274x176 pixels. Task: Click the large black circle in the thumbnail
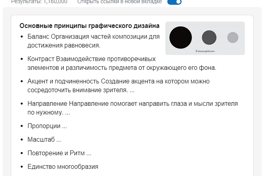[180, 38]
